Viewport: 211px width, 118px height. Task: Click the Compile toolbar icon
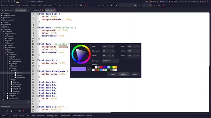(x=99, y=6)
